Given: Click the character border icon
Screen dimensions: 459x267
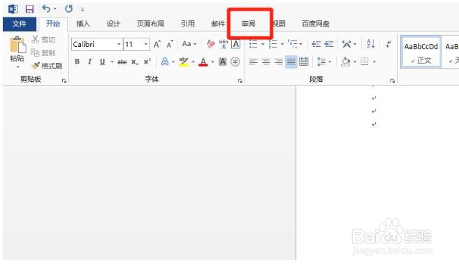Looking at the screenshot, I should click(x=235, y=44).
